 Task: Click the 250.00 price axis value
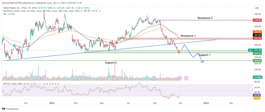(x=257, y=70)
